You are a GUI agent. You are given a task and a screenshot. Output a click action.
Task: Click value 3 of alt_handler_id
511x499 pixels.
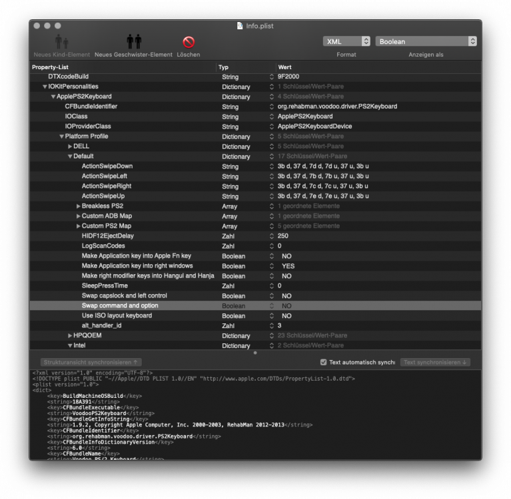point(279,325)
